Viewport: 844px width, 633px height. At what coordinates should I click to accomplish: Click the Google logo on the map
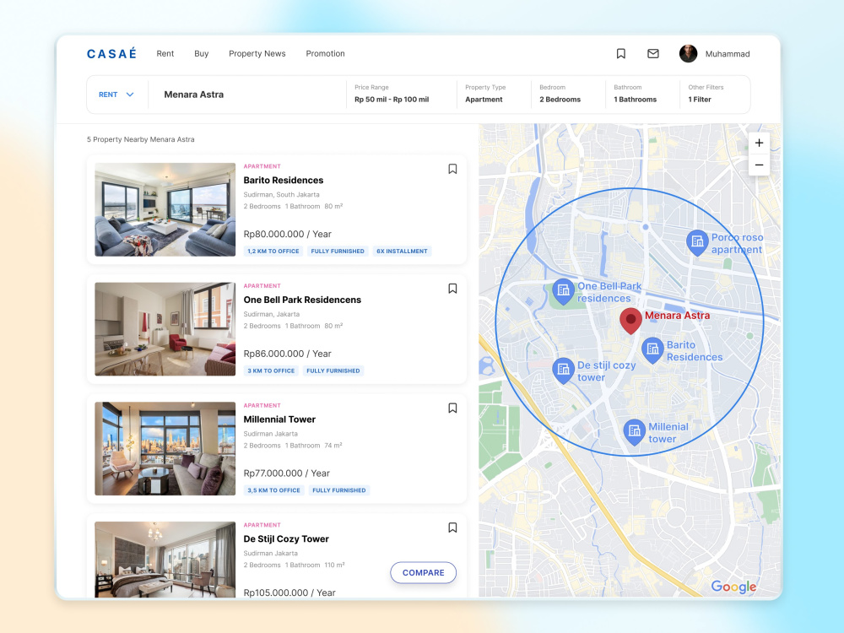[733, 587]
